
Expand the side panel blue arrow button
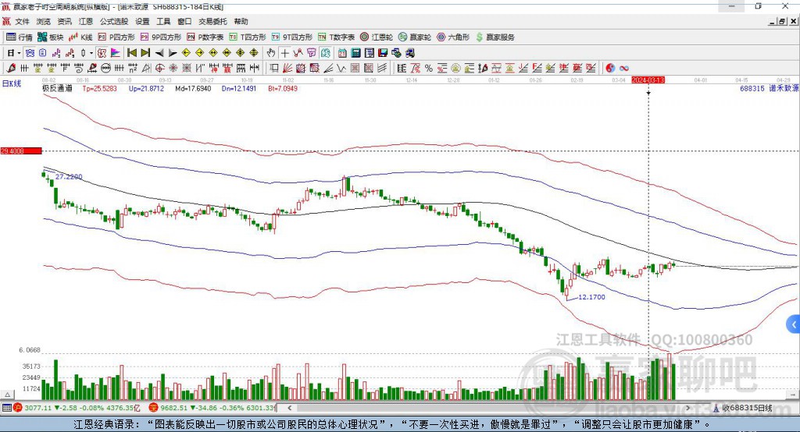794,324
